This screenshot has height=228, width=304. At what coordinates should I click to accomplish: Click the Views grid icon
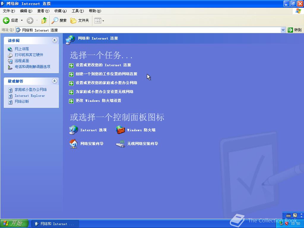[98, 20]
